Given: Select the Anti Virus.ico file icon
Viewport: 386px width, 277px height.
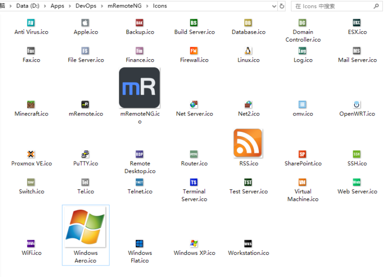Looking at the screenshot, I should pyautogui.click(x=31, y=23).
